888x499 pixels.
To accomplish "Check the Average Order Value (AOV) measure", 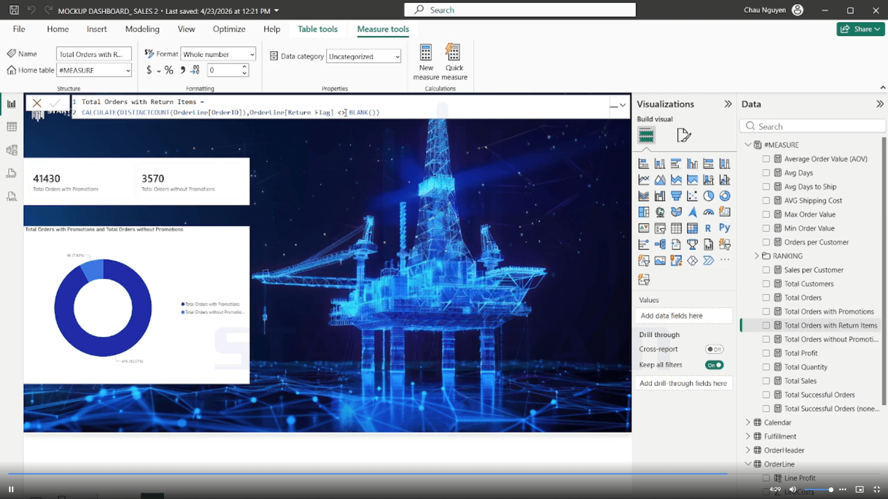I will [x=766, y=159].
